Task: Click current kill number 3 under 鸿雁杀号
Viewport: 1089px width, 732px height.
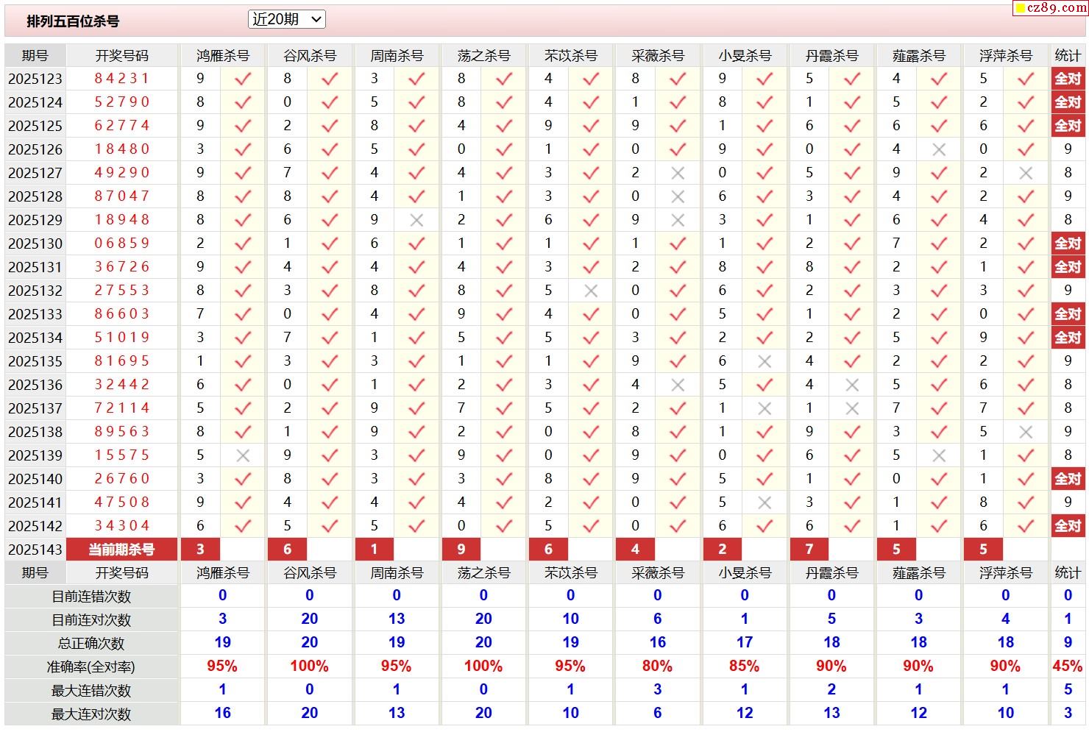Action: tap(200, 550)
